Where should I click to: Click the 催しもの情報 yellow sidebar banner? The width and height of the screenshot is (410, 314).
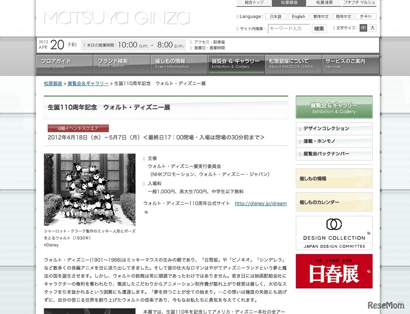point(334,178)
